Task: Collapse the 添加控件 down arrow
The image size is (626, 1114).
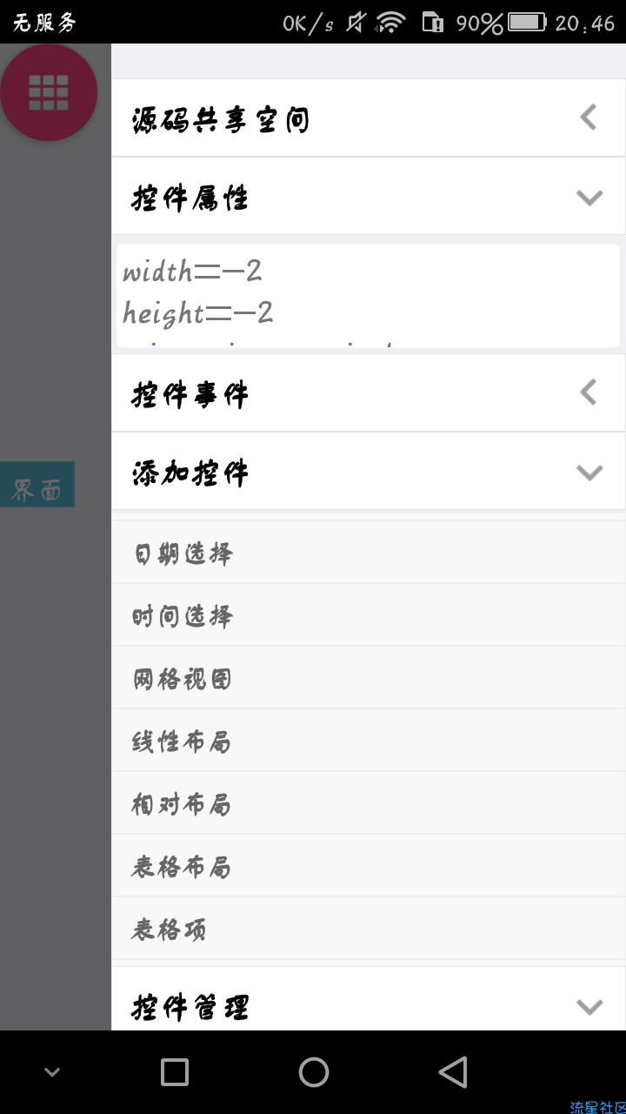Action: 589,473
